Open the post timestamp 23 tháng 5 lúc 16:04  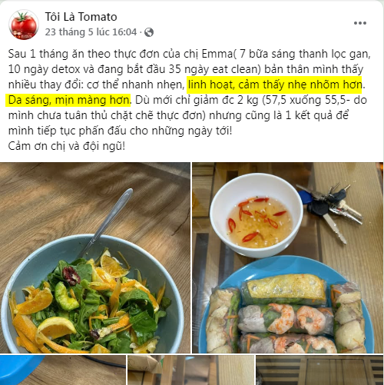91,32
